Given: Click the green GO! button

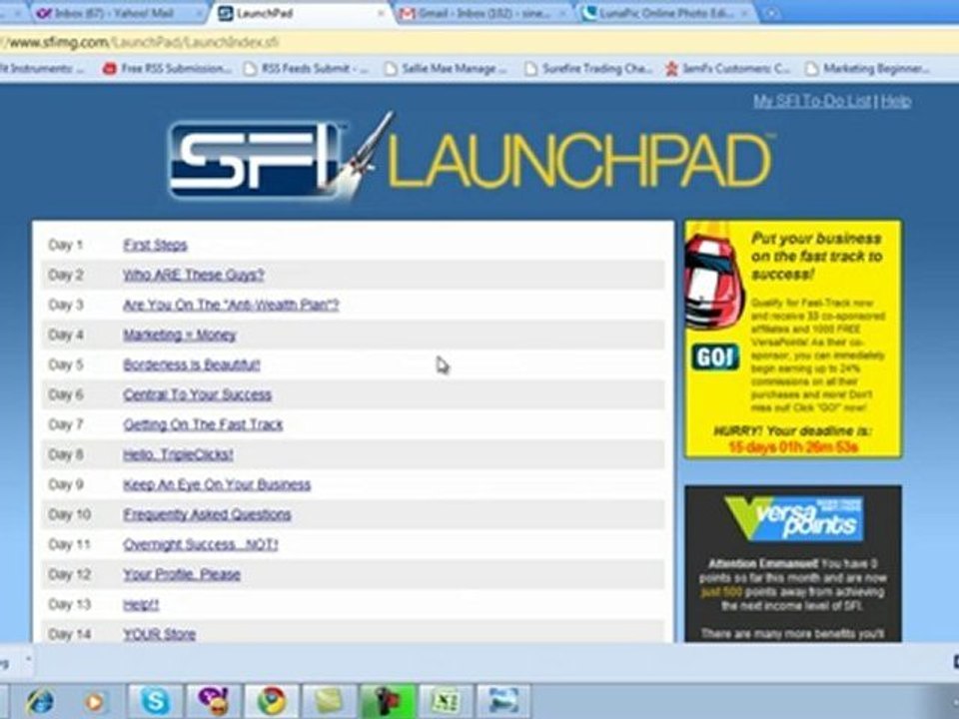Looking at the screenshot, I should (715, 358).
